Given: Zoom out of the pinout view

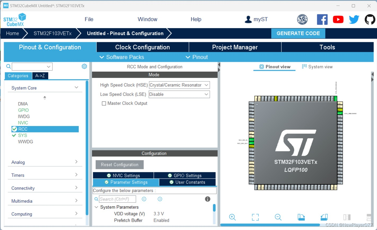Looking at the screenshot, I should 278,217.
